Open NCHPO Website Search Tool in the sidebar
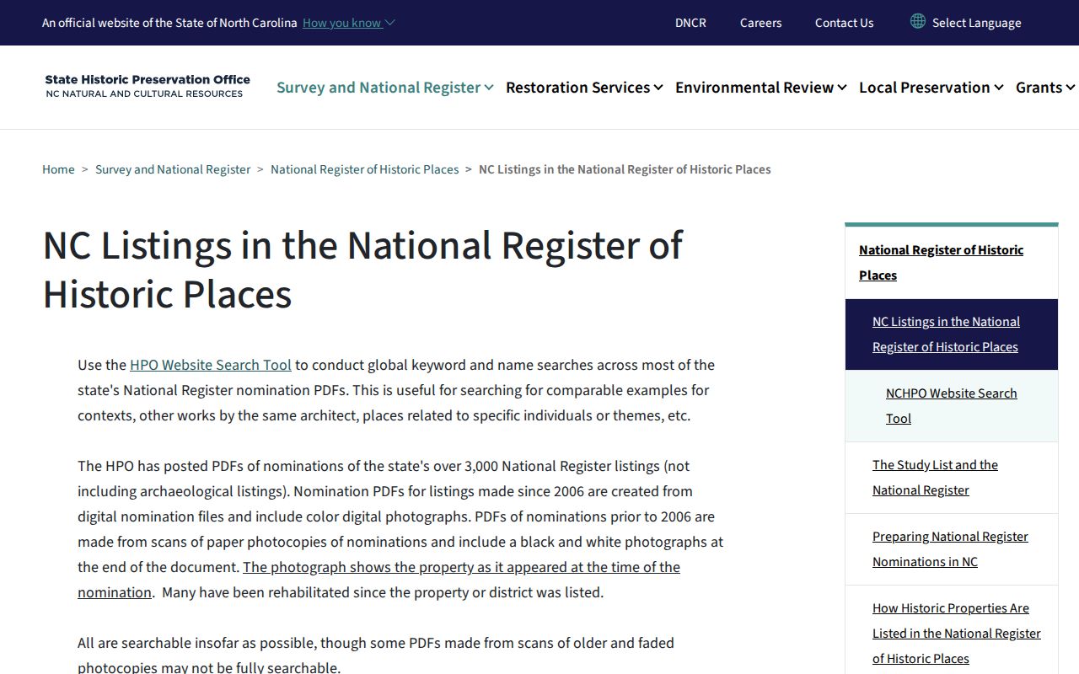This screenshot has height=674, width=1079. [951, 405]
